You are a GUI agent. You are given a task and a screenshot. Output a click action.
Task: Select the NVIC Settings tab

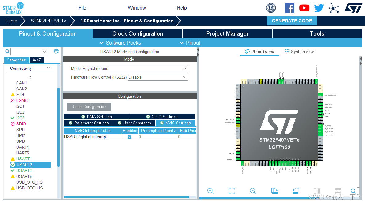175,123
